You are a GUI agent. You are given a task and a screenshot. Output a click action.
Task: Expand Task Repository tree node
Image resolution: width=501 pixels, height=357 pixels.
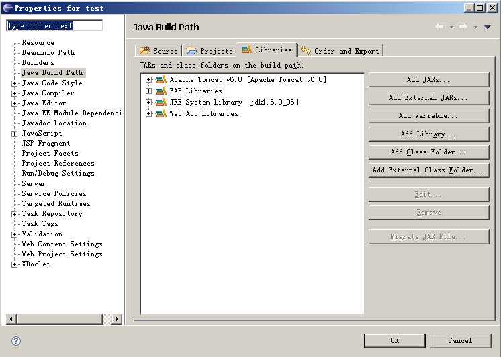[14, 214]
